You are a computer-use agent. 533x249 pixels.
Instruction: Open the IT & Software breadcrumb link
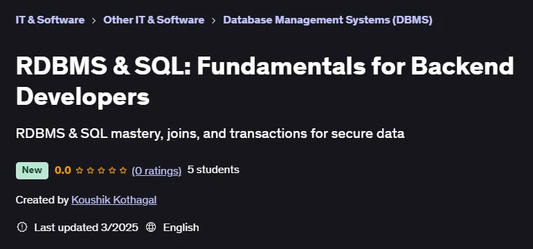coord(50,20)
